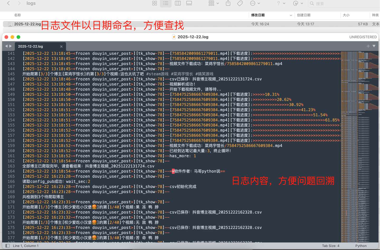
Task: Toggle the sidebar from status bar icon
Action: click(8, 246)
